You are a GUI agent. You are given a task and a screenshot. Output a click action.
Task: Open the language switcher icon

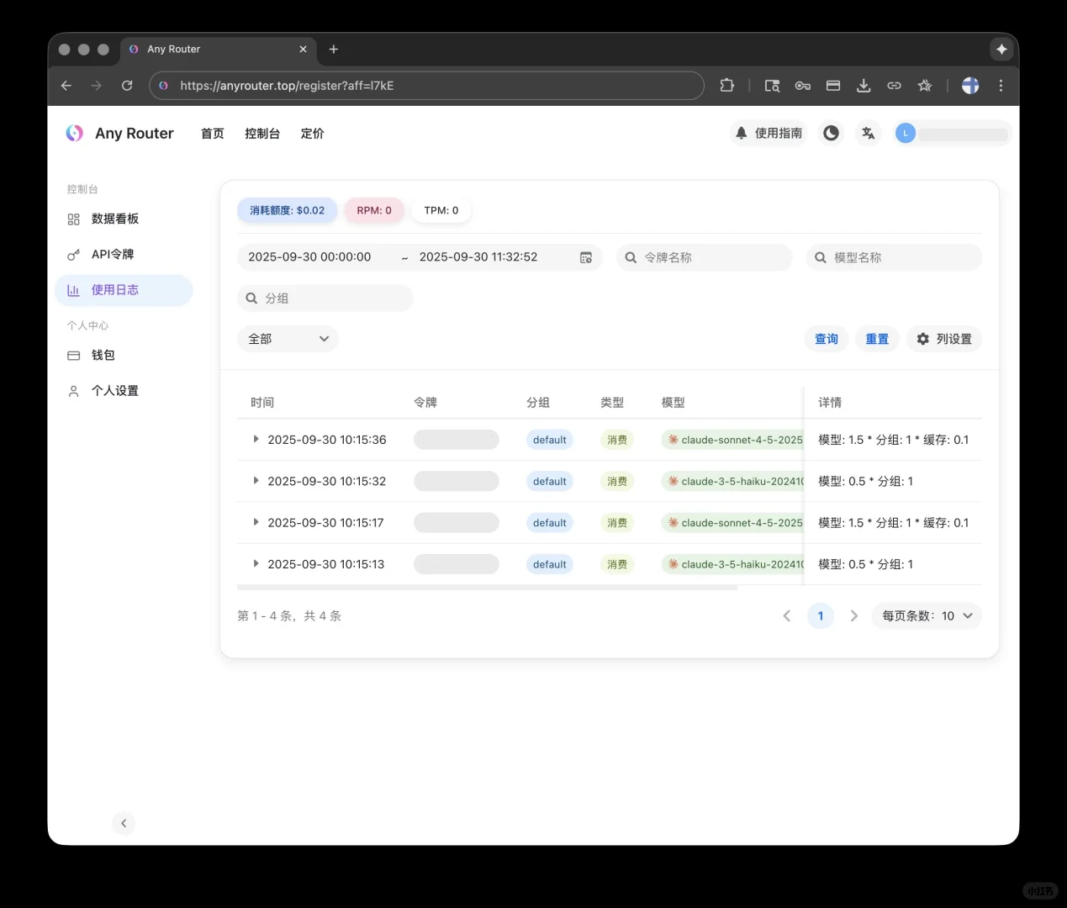868,133
